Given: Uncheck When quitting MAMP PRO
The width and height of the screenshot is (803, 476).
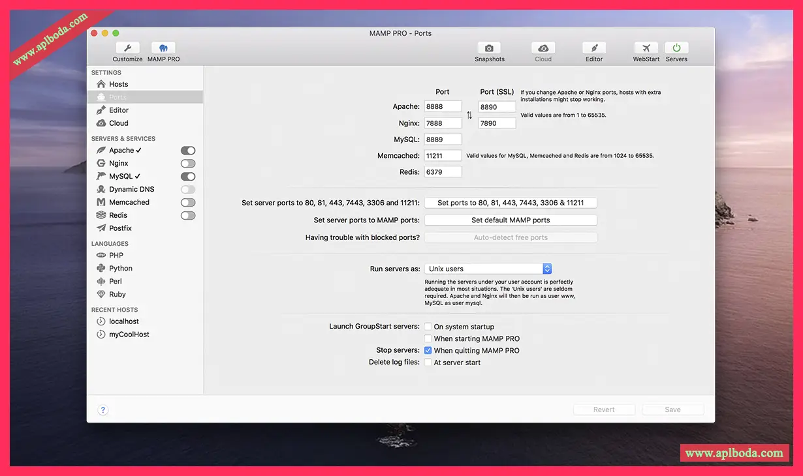Looking at the screenshot, I should coord(428,350).
